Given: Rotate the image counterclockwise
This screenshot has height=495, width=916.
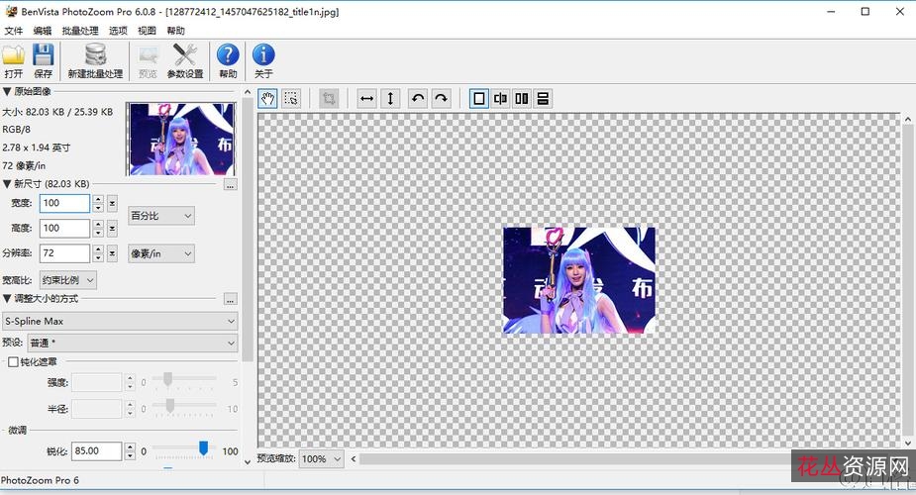Looking at the screenshot, I should tap(418, 98).
